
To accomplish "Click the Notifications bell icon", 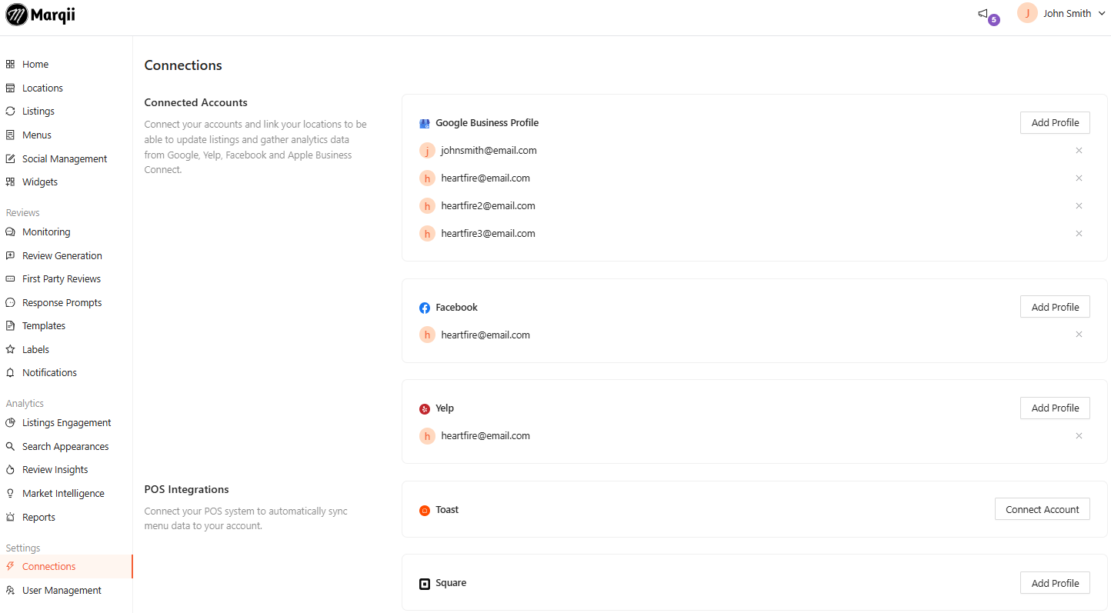I will tap(11, 373).
